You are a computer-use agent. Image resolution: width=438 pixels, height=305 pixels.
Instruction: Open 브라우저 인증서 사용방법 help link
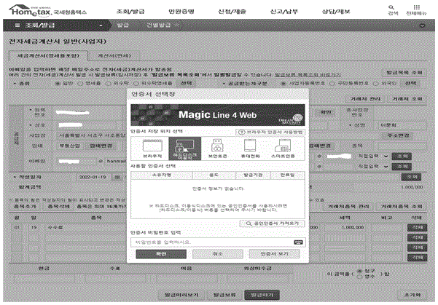(x=271, y=132)
